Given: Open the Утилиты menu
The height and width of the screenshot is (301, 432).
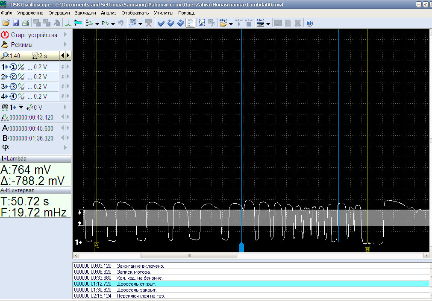Looking at the screenshot, I should (163, 13).
